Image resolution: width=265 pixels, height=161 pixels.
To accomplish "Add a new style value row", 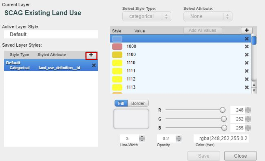I will pos(247,30).
